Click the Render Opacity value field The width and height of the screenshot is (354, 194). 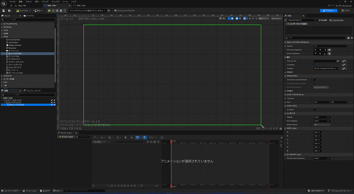321,124
